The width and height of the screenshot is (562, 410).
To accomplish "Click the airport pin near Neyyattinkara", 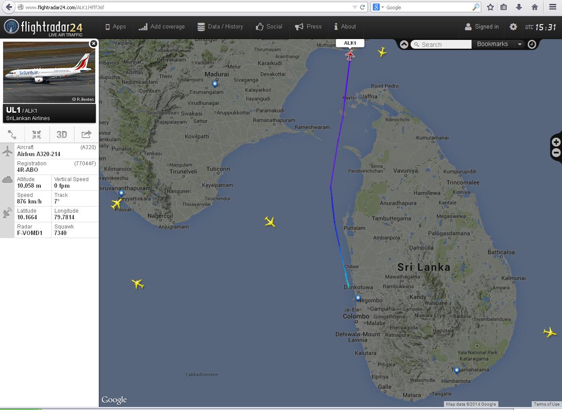I will click(121, 193).
